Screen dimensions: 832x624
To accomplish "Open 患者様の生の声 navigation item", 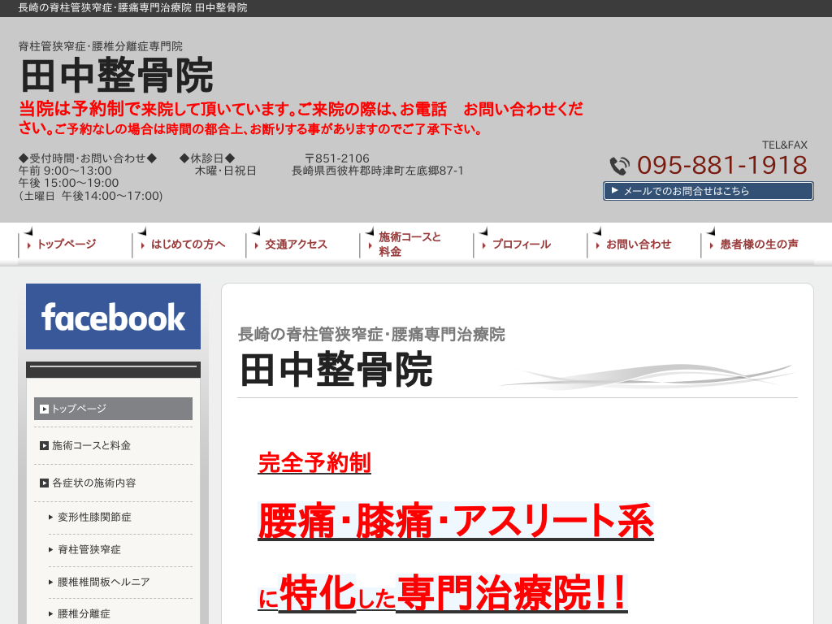I will (x=759, y=244).
